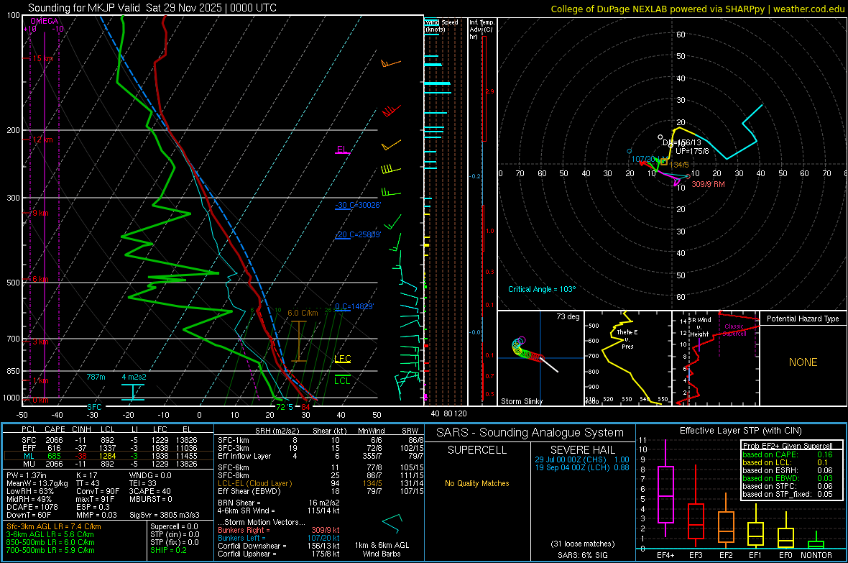This screenshot has height=563, width=848.
Task: Click the "PW = 1.37in" value
Action: coord(27,475)
